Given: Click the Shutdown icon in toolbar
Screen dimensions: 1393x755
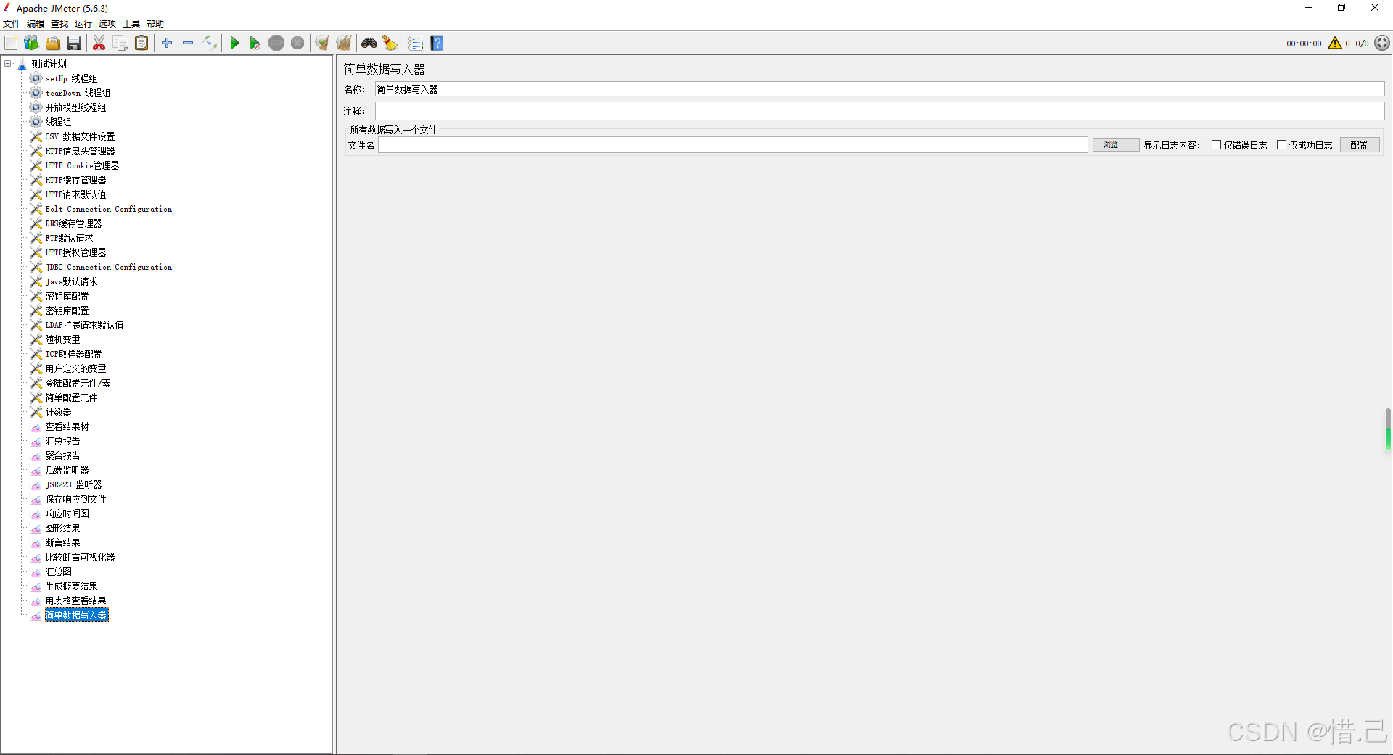Looking at the screenshot, I should pyautogui.click(x=297, y=44).
